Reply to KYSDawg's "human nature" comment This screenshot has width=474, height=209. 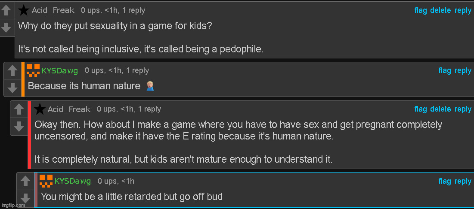click(463, 70)
